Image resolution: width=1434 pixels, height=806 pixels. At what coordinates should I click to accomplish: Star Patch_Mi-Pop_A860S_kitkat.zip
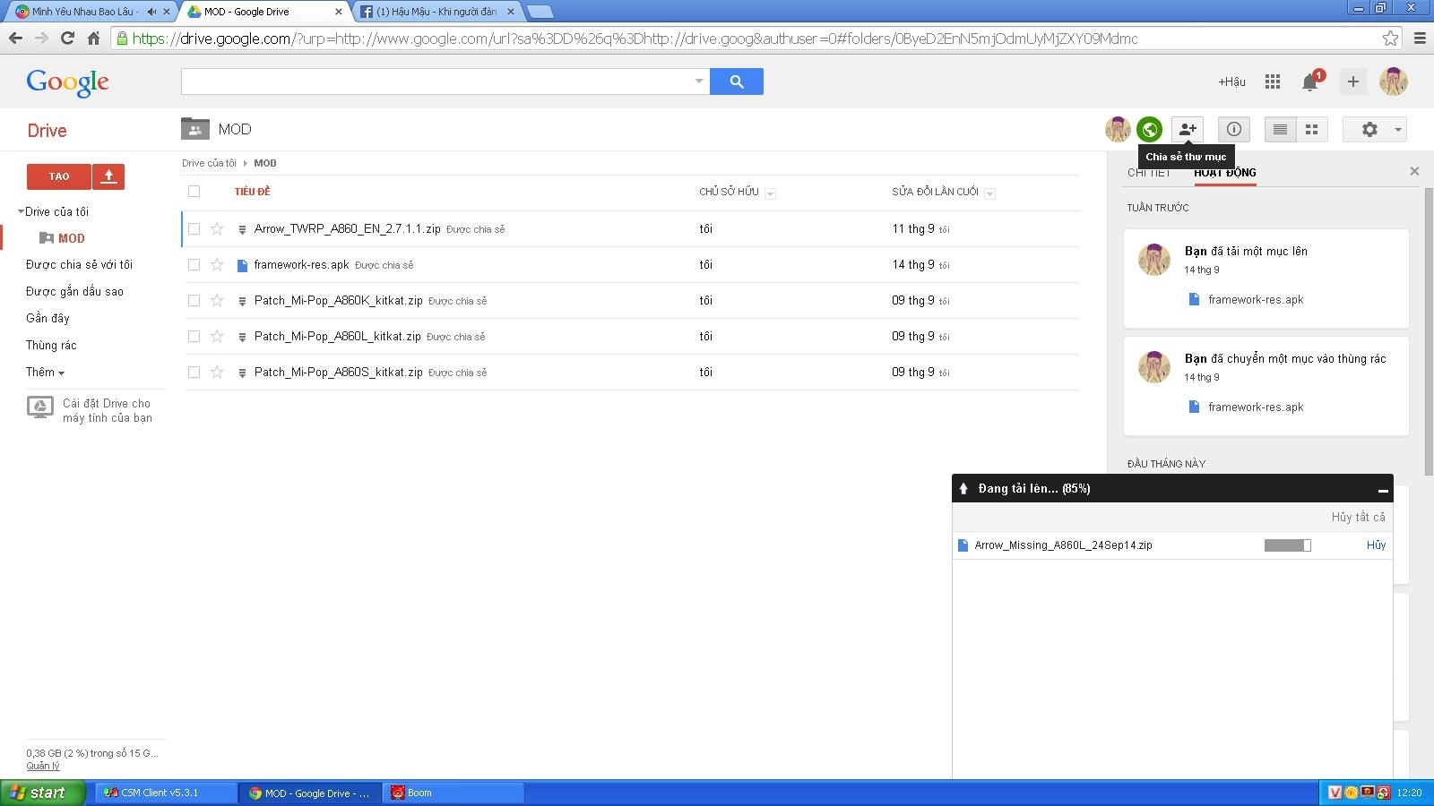tap(217, 373)
